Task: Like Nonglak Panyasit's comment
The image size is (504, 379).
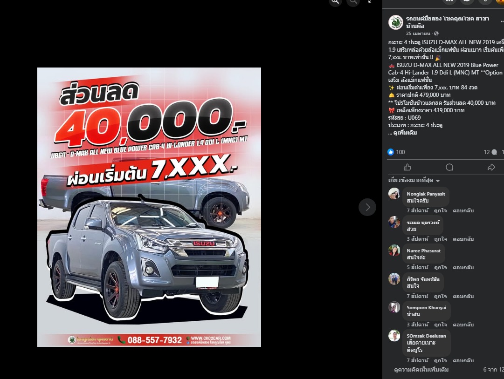Action: [x=440, y=210]
